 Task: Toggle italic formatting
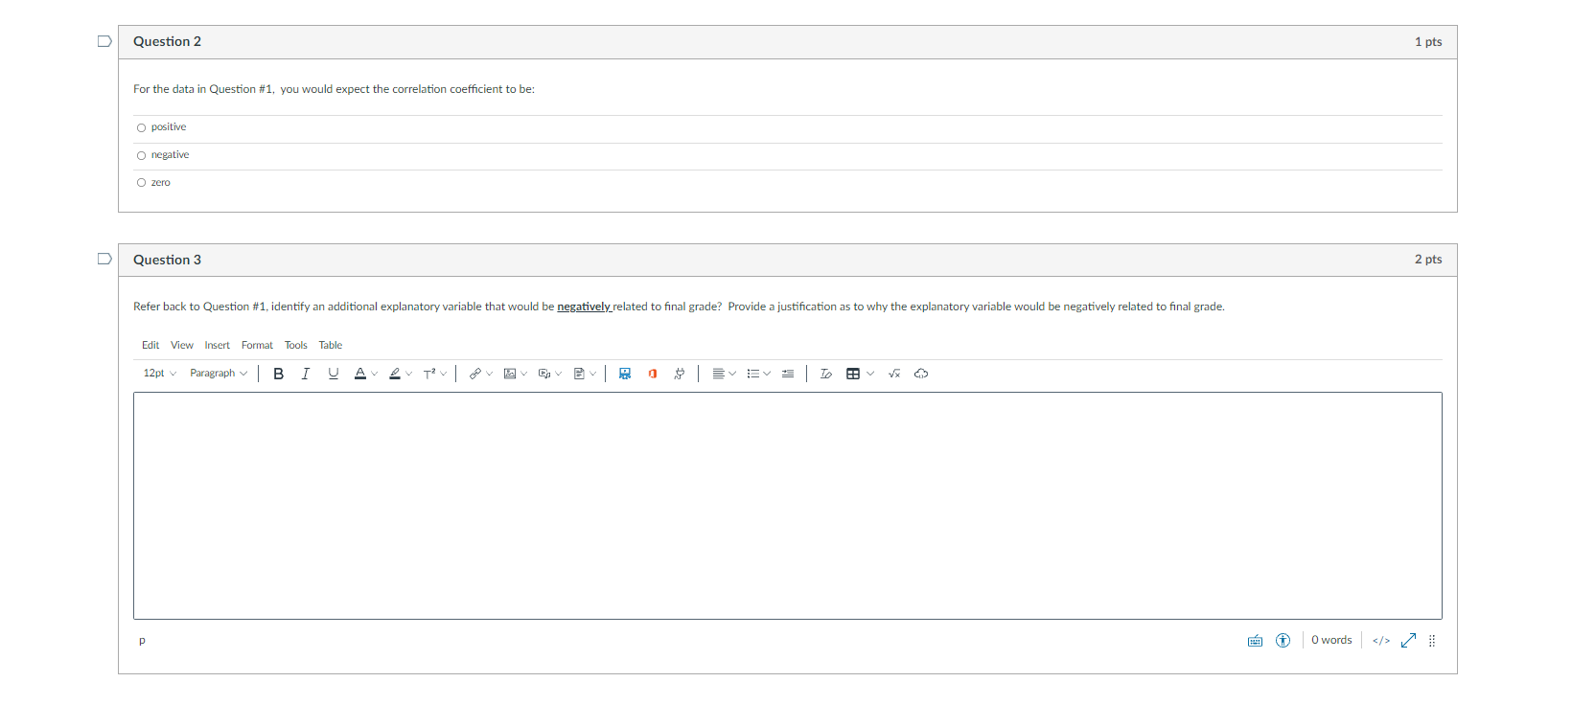click(306, 374)
